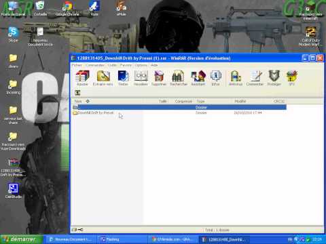
Task: Click the Protéger shield icon
Action: 274,78
